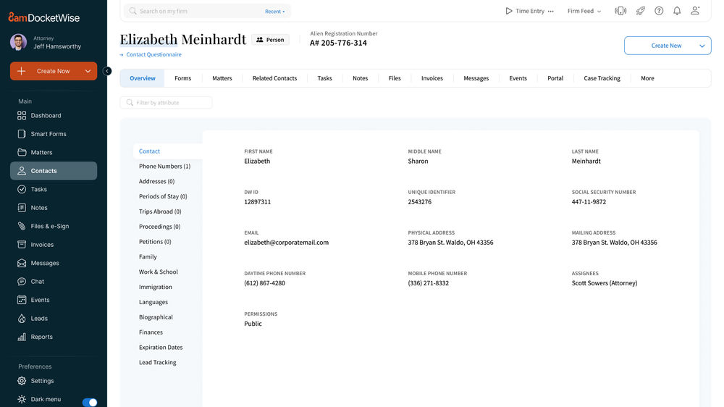Open the Files tab in contact header
The width and height of the screenshot is (724, 407).
[395, 78]
